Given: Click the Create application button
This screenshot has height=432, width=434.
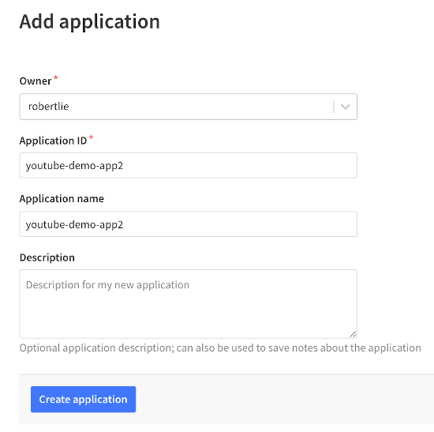Looking at the screenshot, I should click(x=84, y=400).
